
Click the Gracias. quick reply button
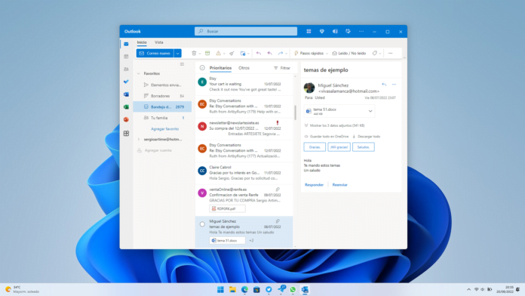click(315, 147)
